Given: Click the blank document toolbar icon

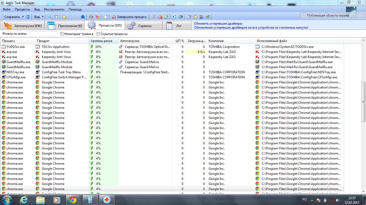Looking at the screenshot, I should (x=106, y=17).
